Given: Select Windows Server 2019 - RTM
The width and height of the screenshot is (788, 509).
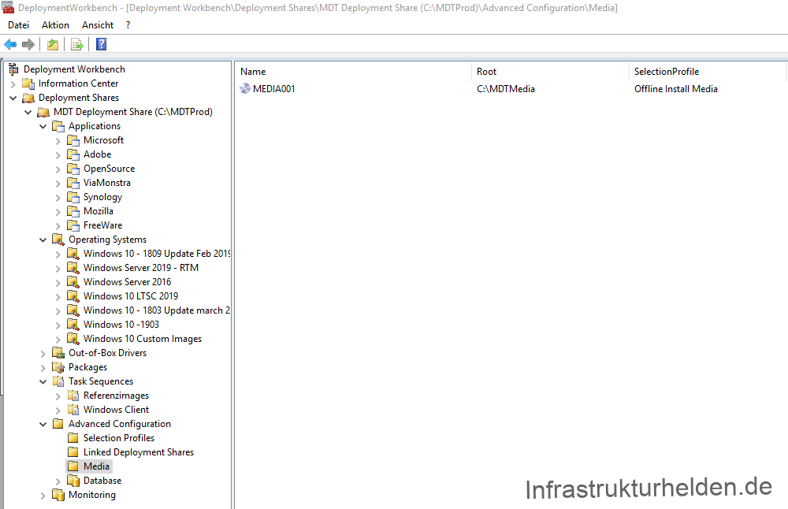Looking at the screenshot, I should click(x=141, y=268).
